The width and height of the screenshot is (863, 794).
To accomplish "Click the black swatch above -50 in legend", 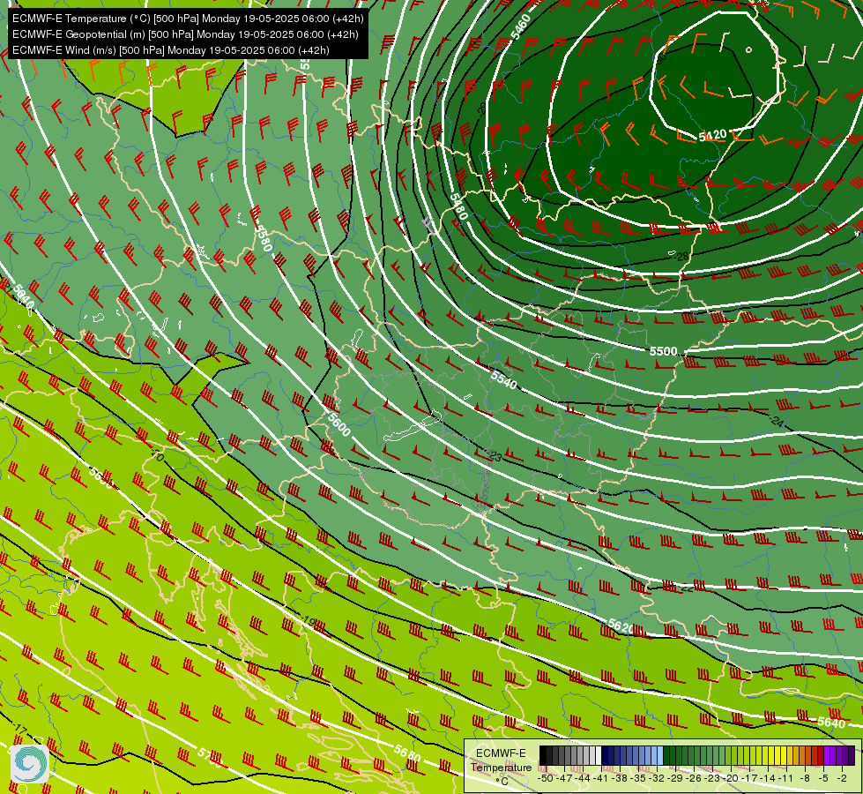I will [x=543, y=755].
